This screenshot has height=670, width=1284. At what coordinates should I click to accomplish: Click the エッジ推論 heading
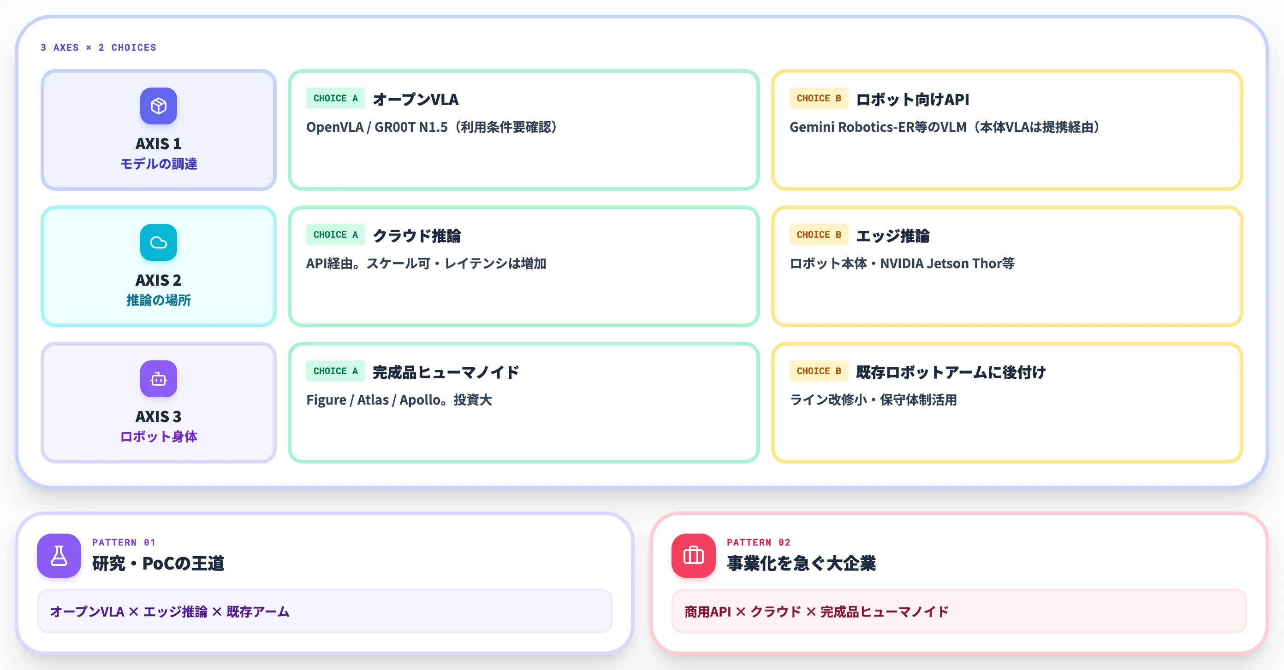click(x=893, y=236)
